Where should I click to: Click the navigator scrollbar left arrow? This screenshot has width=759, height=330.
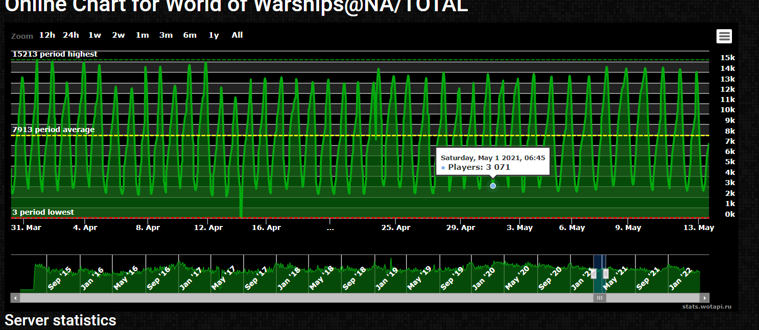(15, 298)
